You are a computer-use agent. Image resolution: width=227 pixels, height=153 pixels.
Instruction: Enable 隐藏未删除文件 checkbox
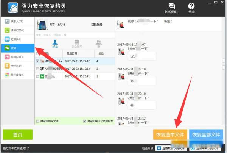coord(37,121)
